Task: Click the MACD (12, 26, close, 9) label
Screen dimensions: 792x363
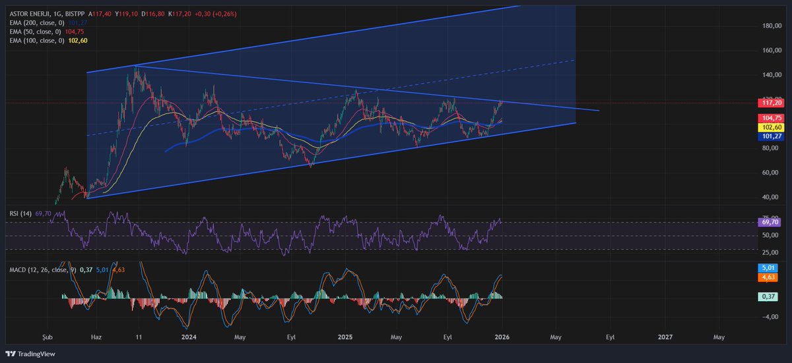Action: pyautogui.click(x=43, y=269)
